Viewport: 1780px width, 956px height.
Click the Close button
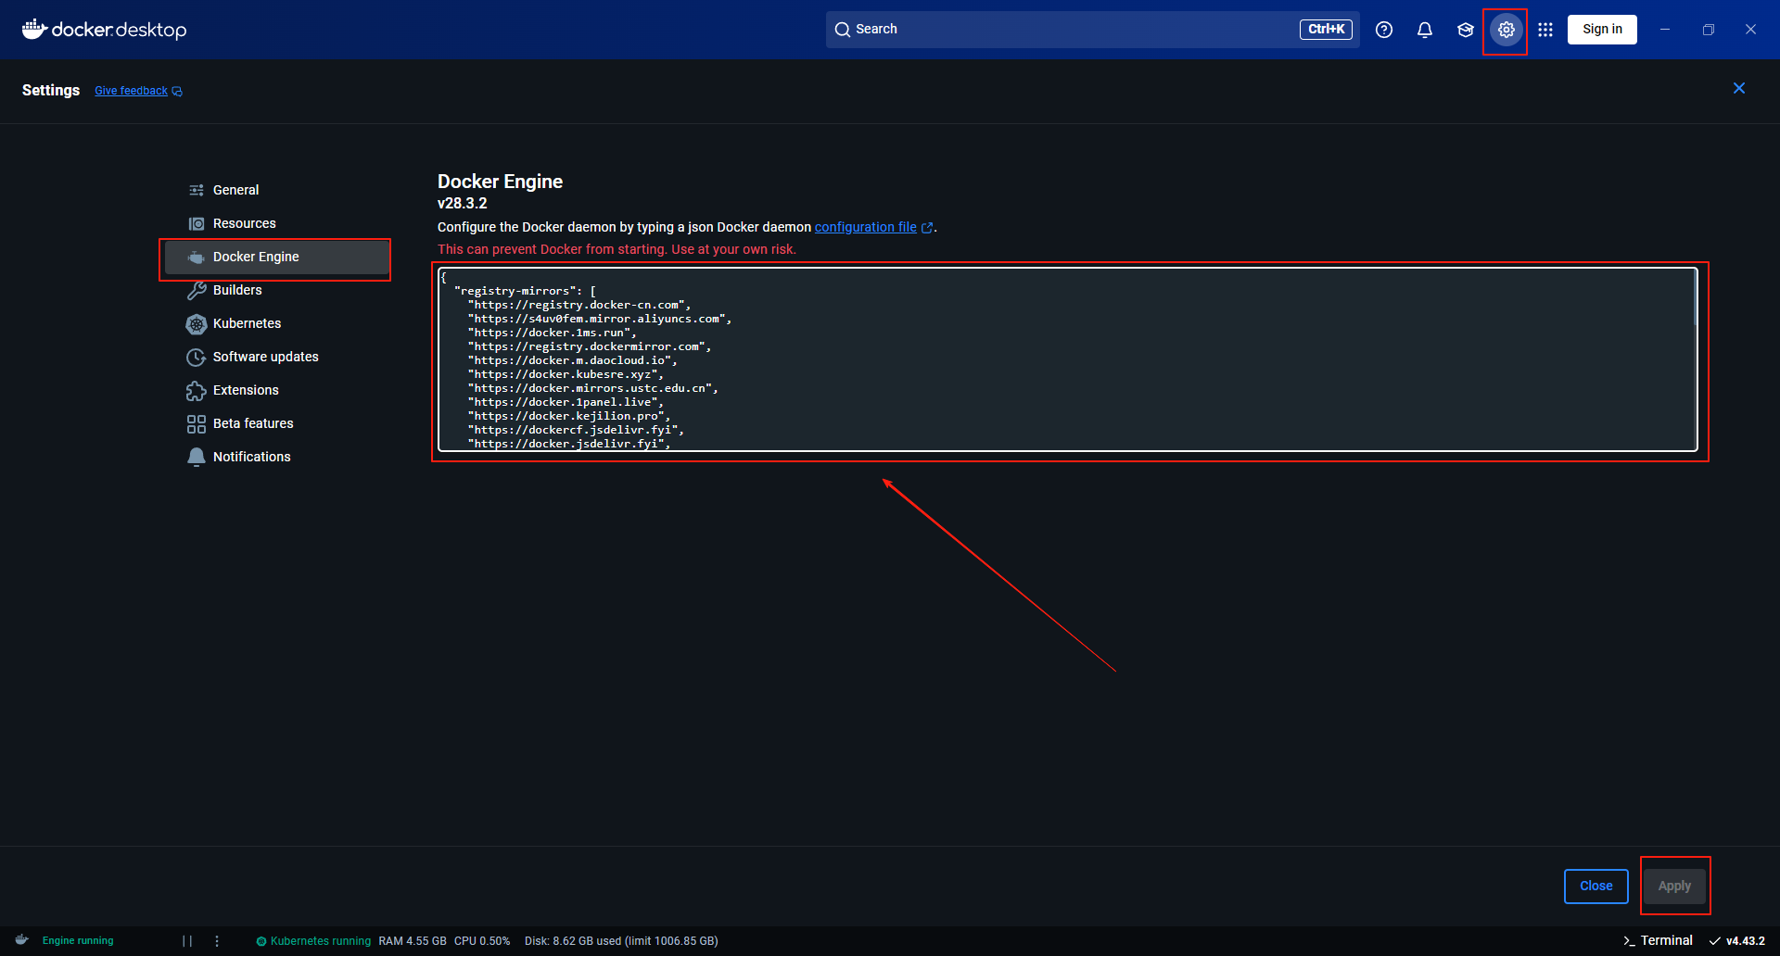pos(1596,887)
